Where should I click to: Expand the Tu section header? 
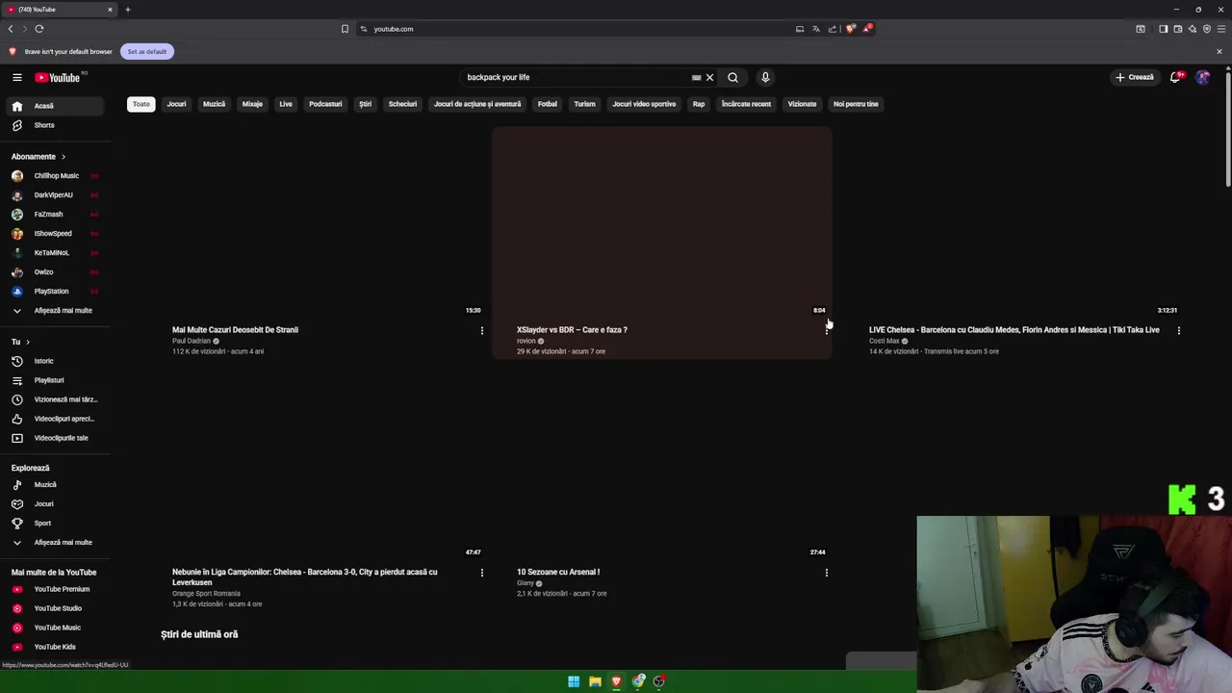[20, 342]
